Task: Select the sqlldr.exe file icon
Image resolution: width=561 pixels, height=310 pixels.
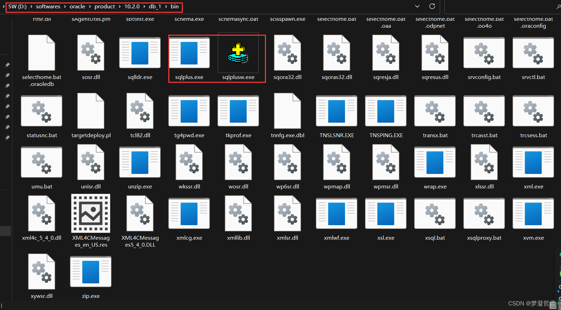Action: [x=140, y=53]
